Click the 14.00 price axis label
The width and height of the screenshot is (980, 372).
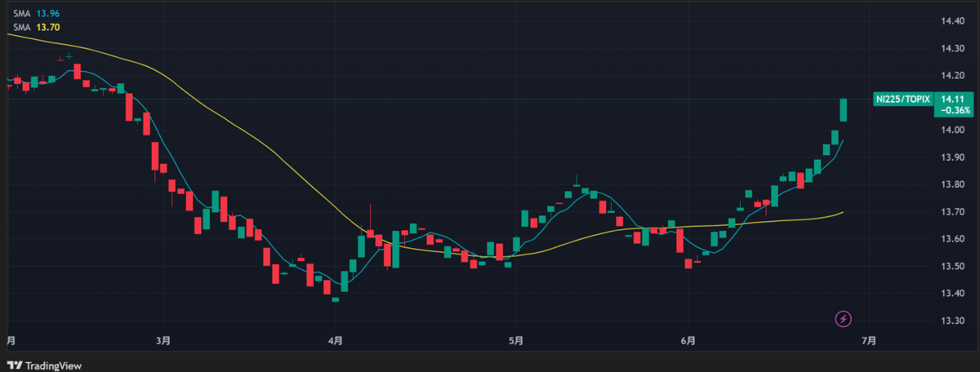(x=952, y=131)
